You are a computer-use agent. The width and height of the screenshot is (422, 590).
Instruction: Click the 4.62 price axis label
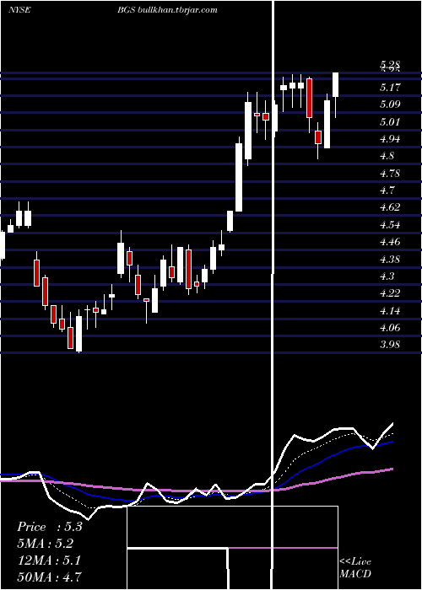click(390, 207)
